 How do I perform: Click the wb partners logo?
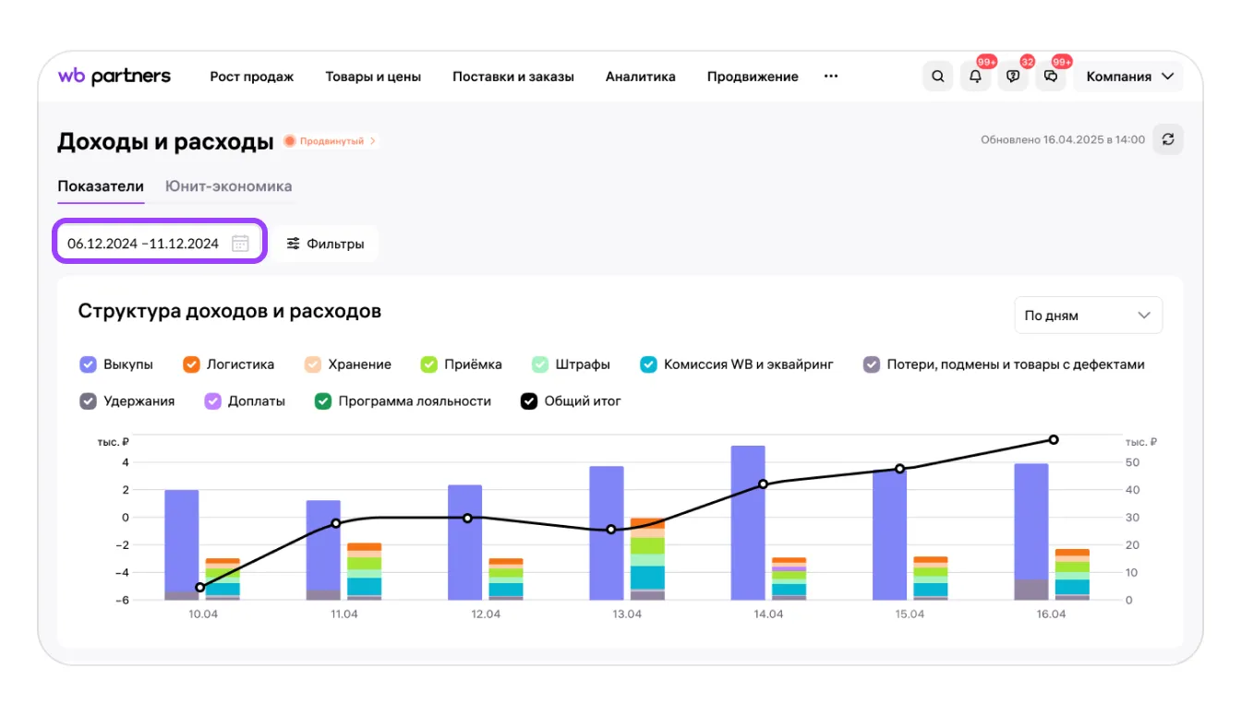tap(114, 77)
